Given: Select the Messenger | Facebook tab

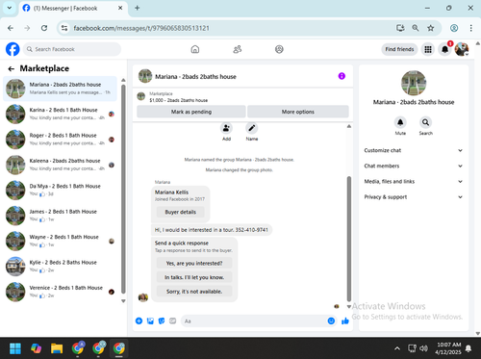Looking at the screenshot, I should (73, 9).
